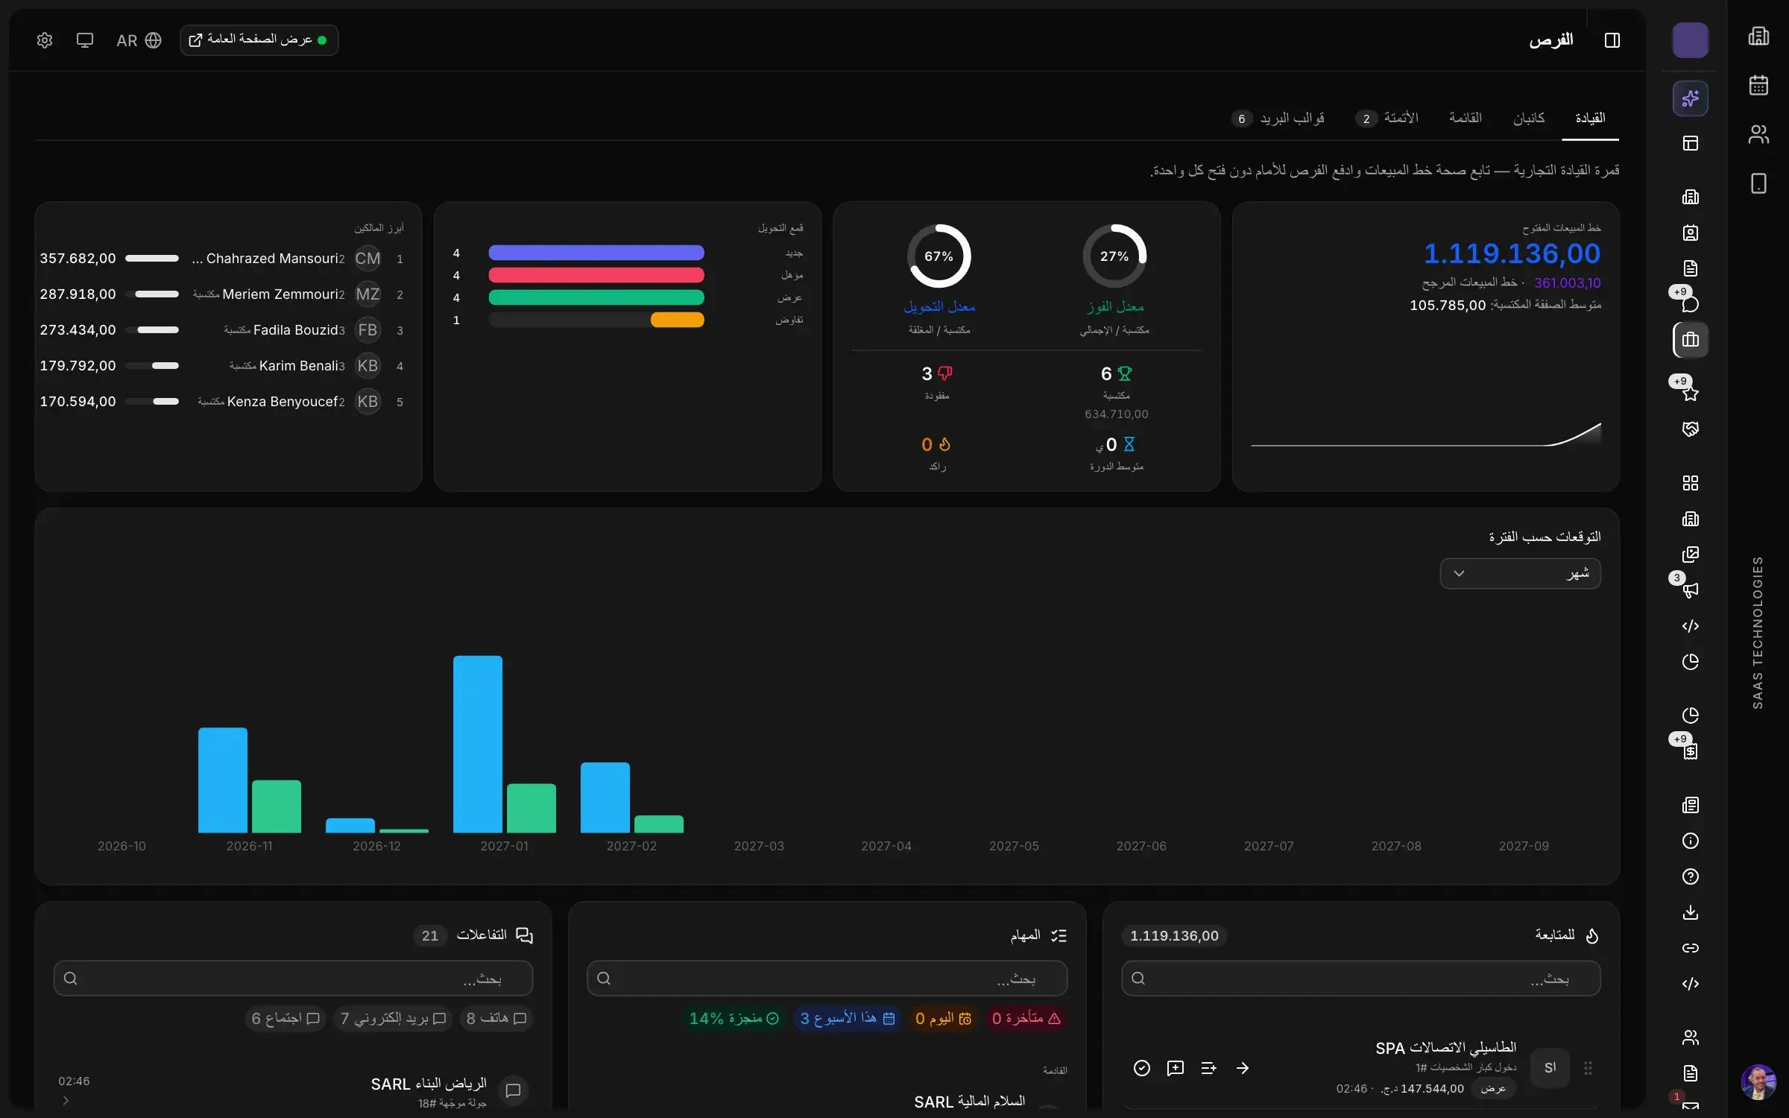Filter tasks by متأخرة overdue chip

1026,1018
